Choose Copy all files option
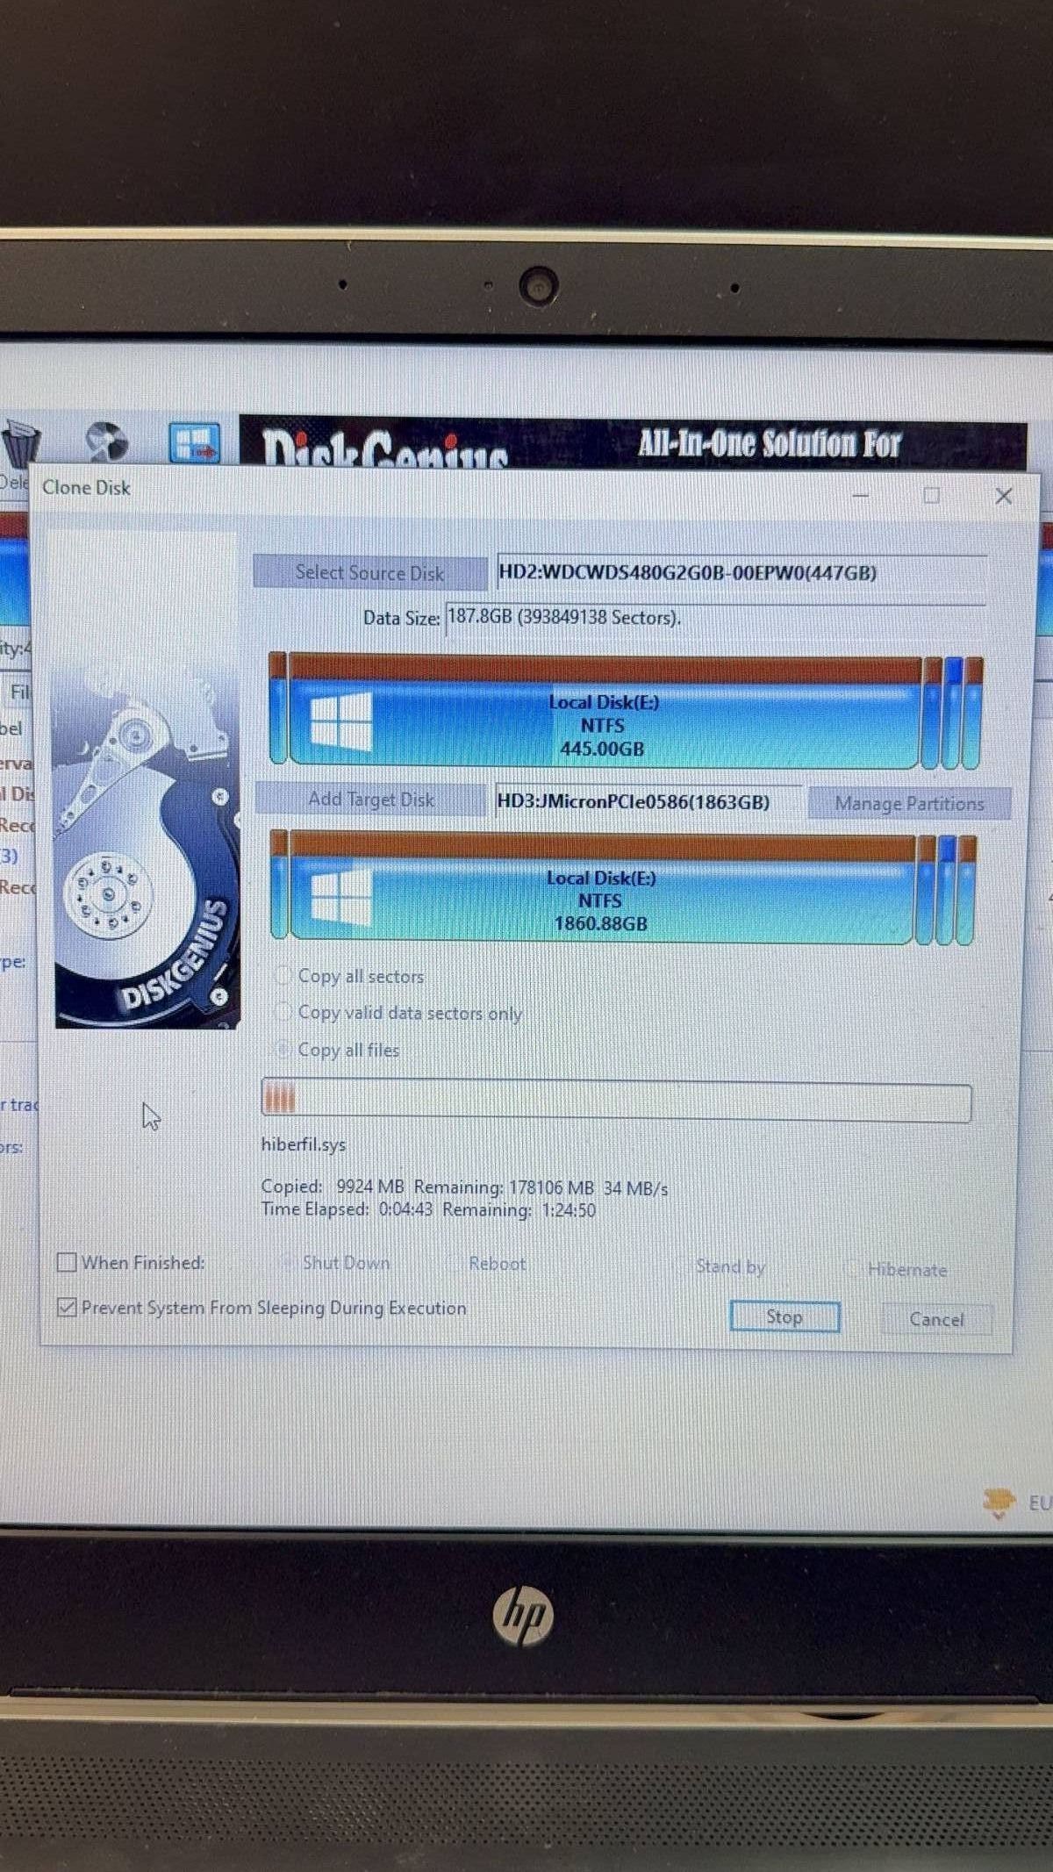Viewport: 1053px width, 1872px height. (x=339, y=1050)
